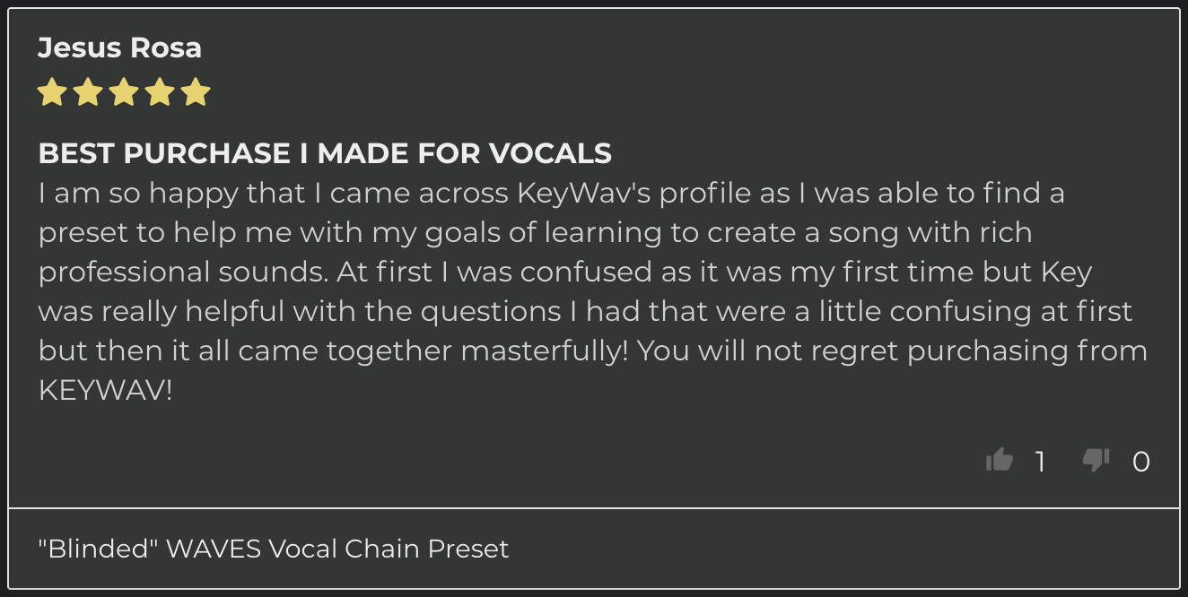Click the 'BEST PURCHASE I MADE FOR VOCALS' heading

(325, 153)
